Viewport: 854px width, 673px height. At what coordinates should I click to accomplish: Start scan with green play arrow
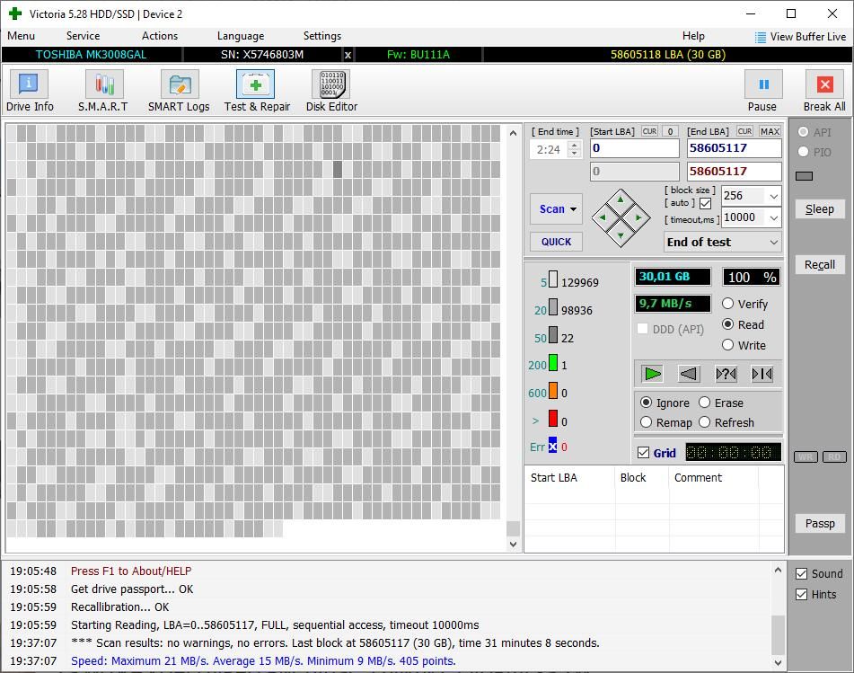653,374
